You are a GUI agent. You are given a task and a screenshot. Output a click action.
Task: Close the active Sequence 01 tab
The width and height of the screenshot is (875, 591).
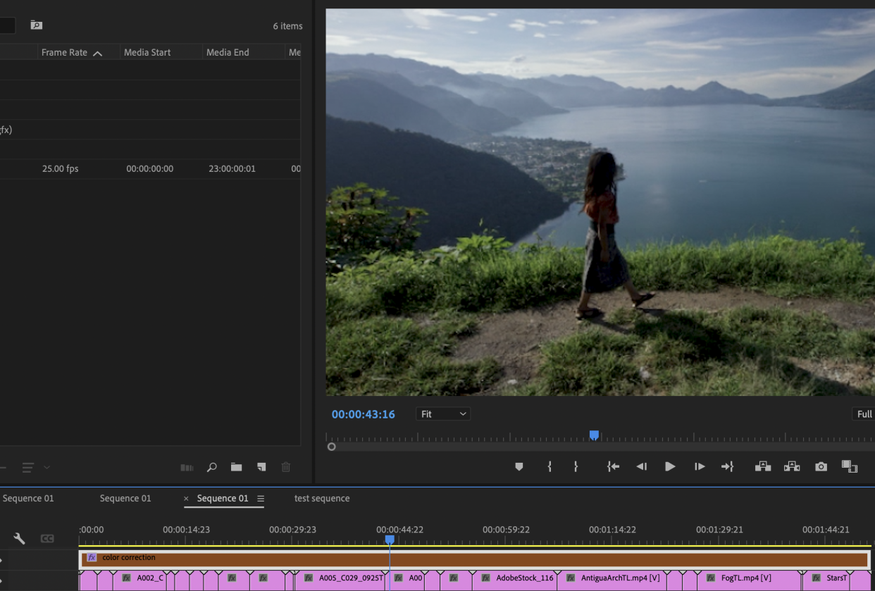click(186, 498)
